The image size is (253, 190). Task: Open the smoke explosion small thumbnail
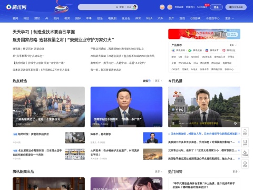pyautogui.click(x=75, y=138)
